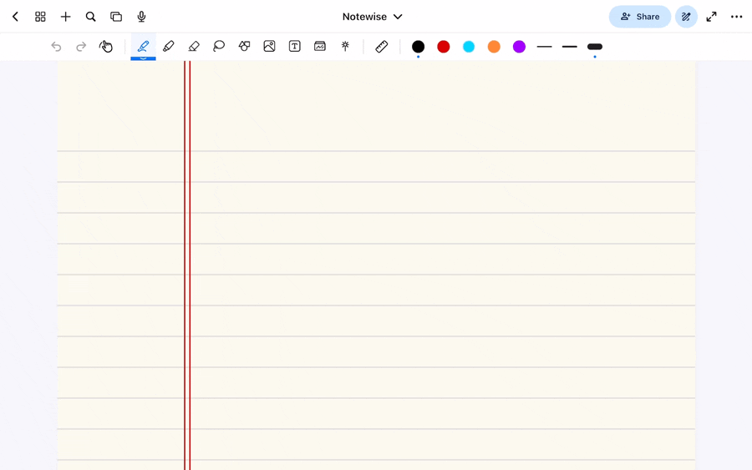This screenshot has width=752, height=470.
Task: Select the Highlighter tool
Action: click(168, 47)
